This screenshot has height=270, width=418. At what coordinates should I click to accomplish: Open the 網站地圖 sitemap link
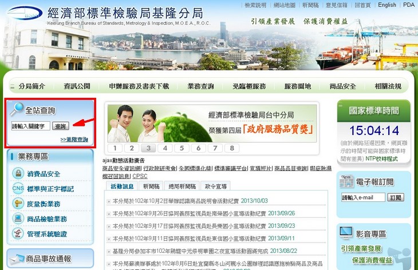pos(285,5)
